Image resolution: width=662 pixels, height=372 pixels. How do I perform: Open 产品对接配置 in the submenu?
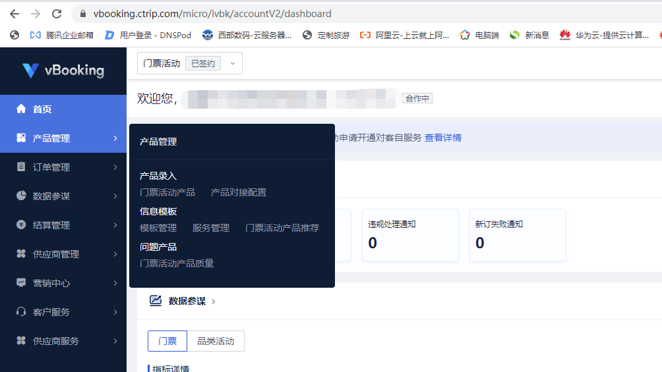(x=239, y=192)
